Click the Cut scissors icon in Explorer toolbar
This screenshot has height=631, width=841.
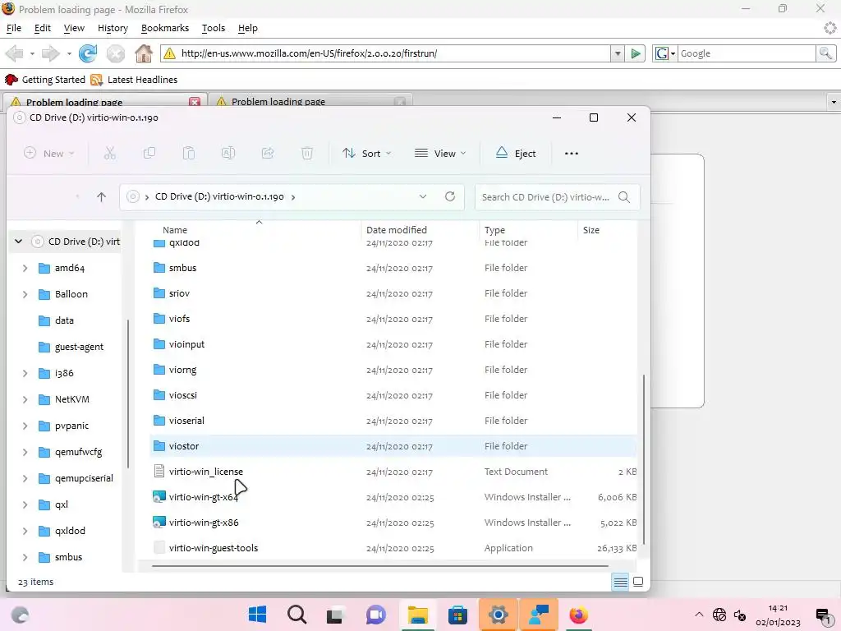[109, 154]
